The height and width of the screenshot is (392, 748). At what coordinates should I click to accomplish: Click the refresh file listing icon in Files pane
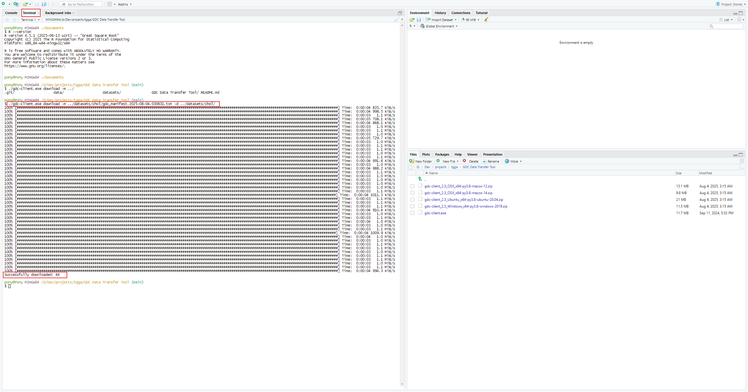pos(742,161)
